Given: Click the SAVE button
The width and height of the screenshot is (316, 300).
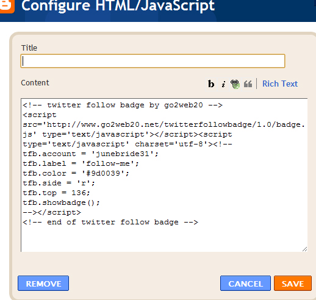Looking at the screenshot, I should pos(293,284).
